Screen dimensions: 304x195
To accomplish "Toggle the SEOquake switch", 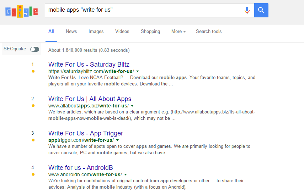I will point(34,49).
